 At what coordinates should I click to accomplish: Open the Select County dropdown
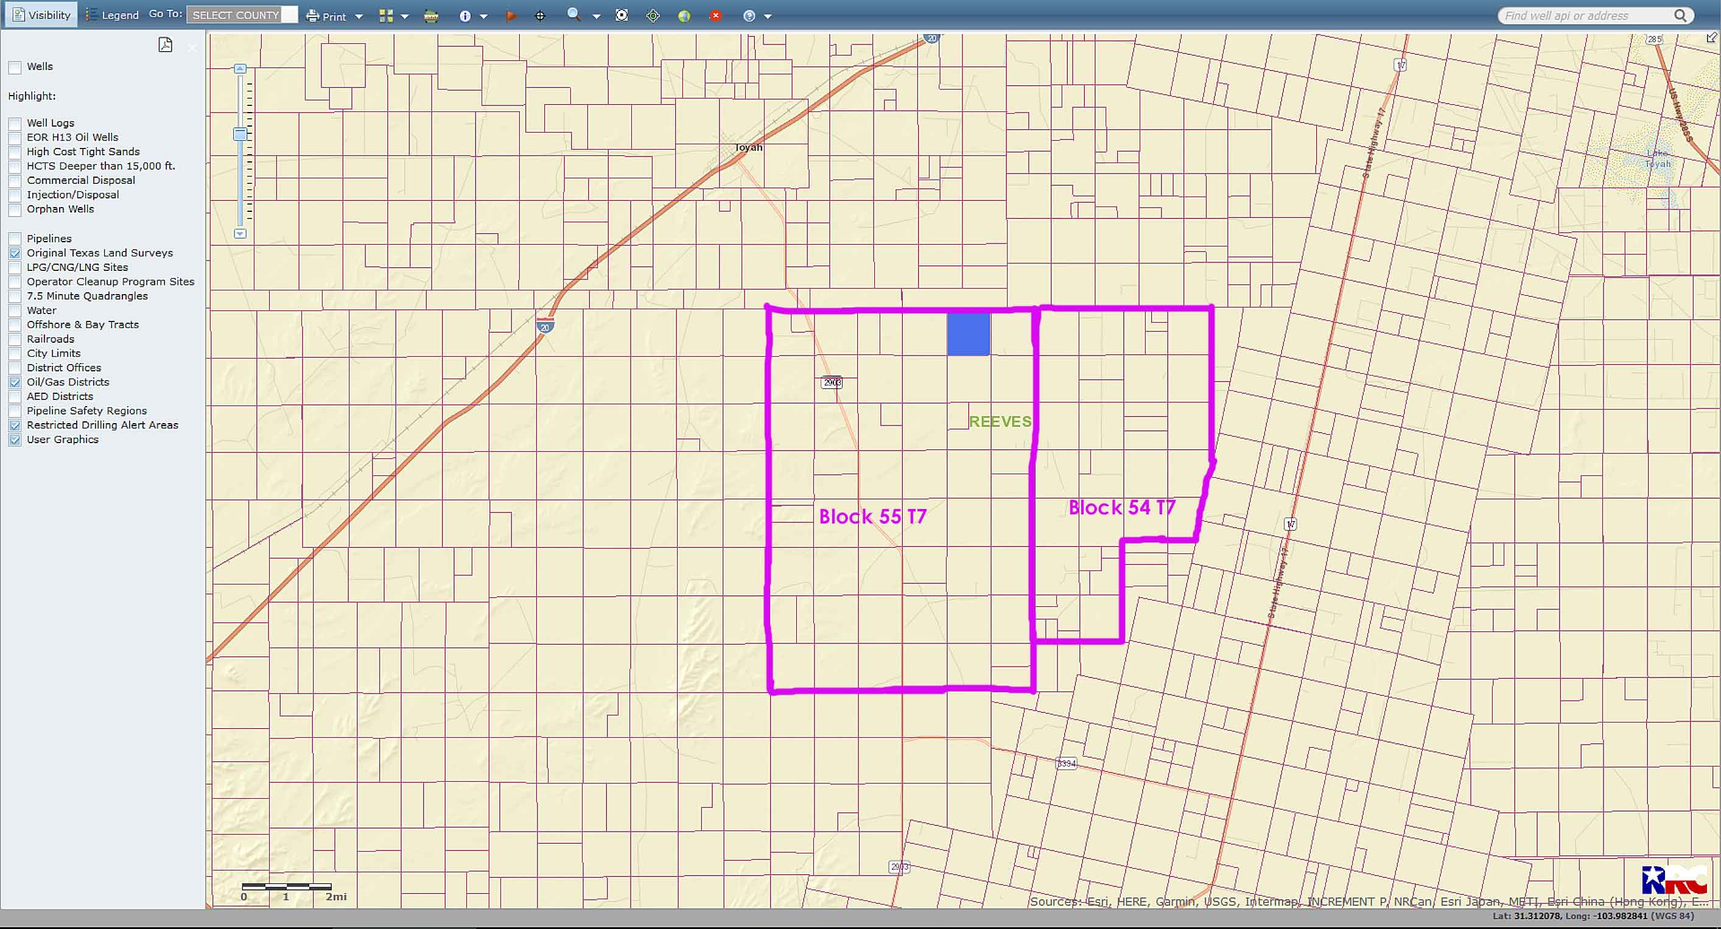click(242, 15)
